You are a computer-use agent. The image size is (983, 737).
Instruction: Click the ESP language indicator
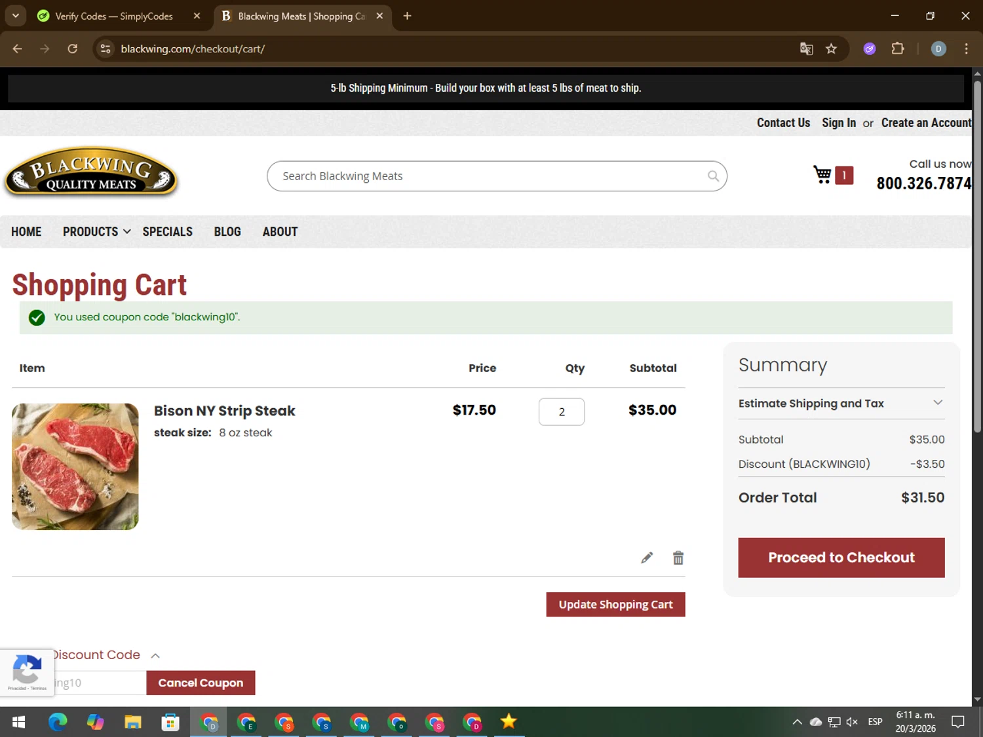tap(875, 722)
